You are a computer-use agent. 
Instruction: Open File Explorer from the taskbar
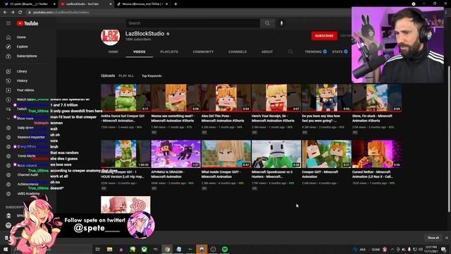110,249
